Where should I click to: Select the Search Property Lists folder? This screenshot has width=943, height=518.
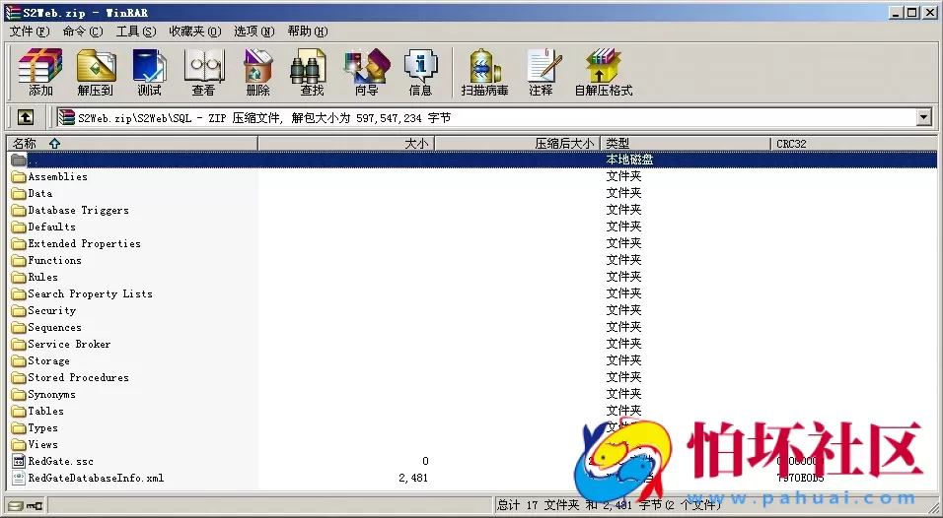coord(473,294)
